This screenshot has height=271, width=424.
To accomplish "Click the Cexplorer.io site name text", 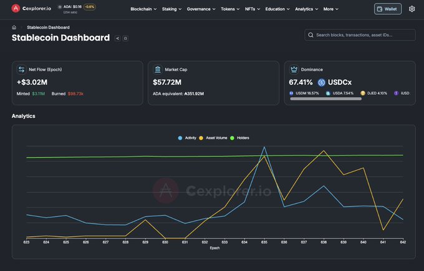I will [x=37, y=8].
